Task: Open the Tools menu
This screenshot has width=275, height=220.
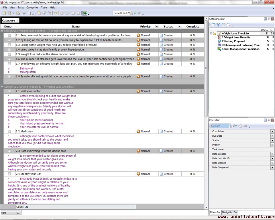Action: [x=44, y=7]
